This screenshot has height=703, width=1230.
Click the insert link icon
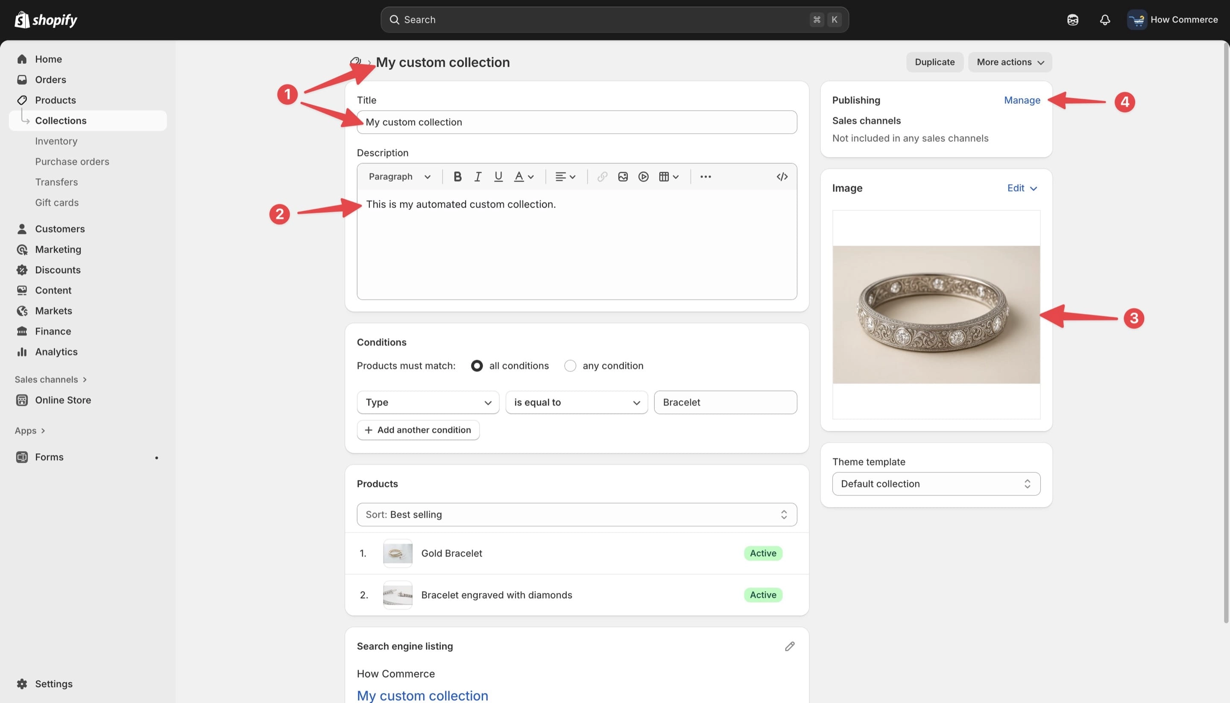(602, 177)
